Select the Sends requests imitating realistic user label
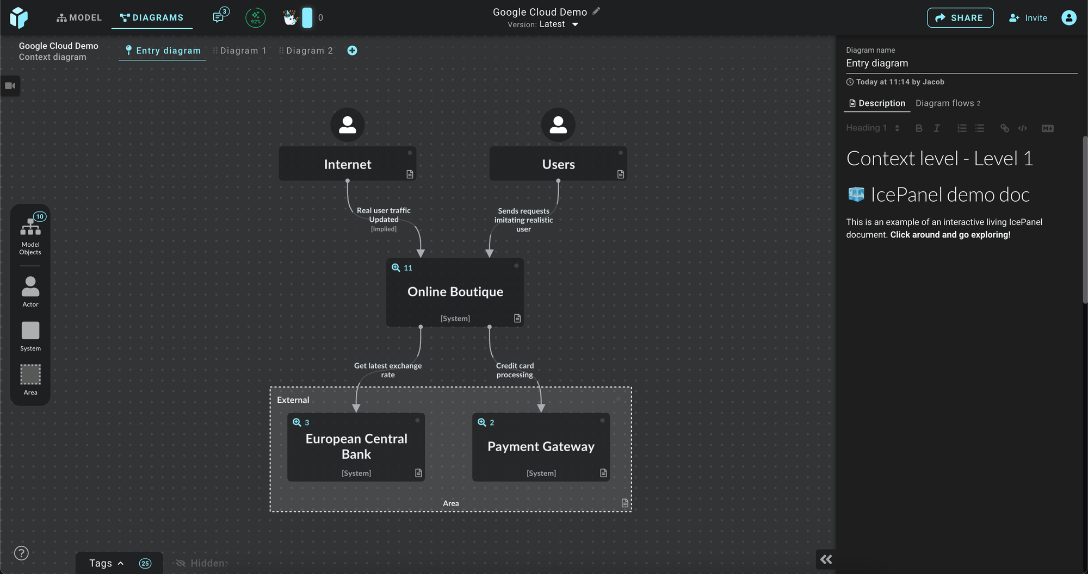This screenshot has height=574, width=1088. pyautogui.click(x=523, y=220)
